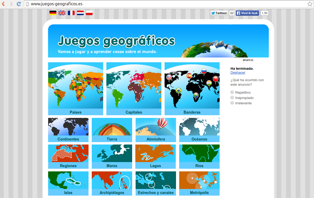
Task: Like the page with Vind ik leuk
Action: 247,13
